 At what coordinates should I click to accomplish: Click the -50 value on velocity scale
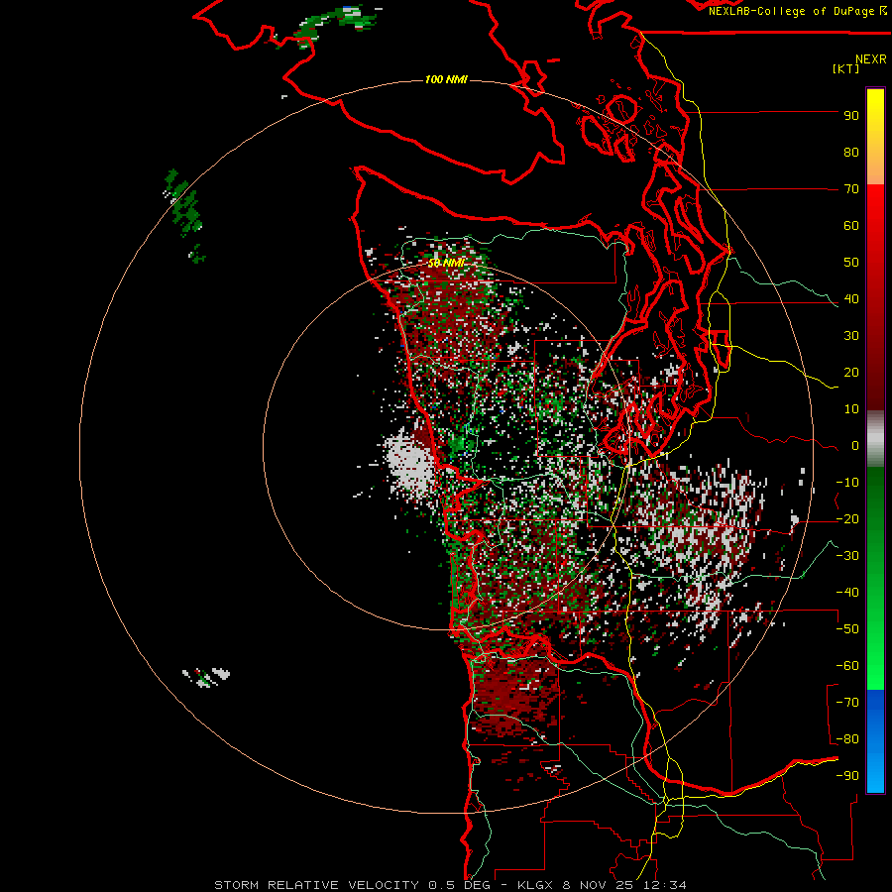(x=847, y=629)
